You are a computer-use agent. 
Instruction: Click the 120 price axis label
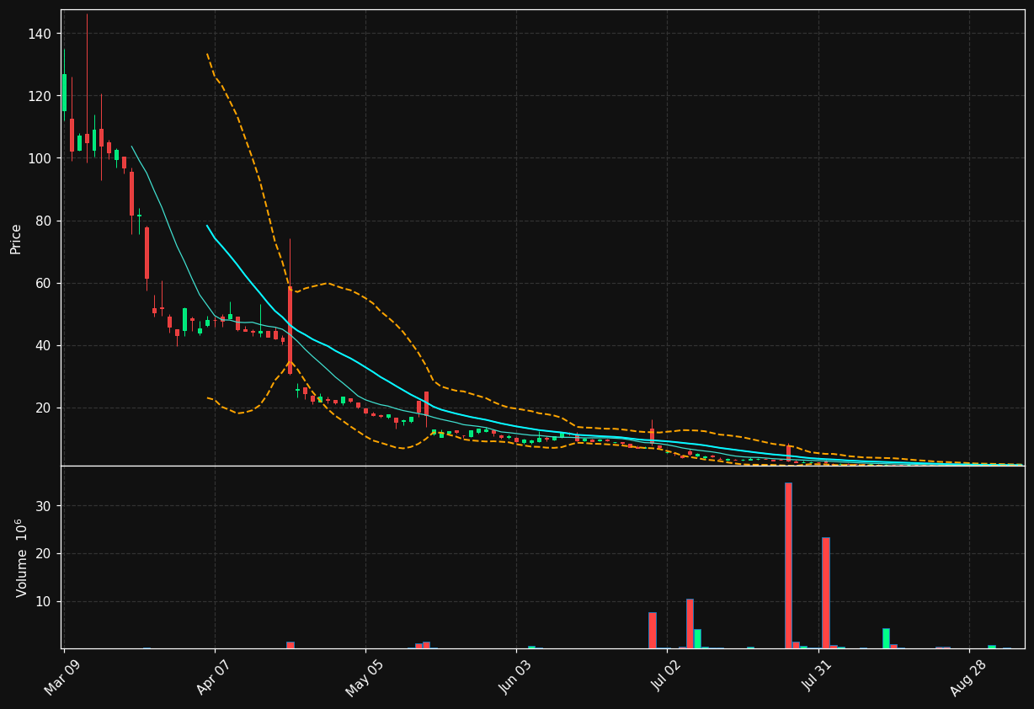coord(40,96)
